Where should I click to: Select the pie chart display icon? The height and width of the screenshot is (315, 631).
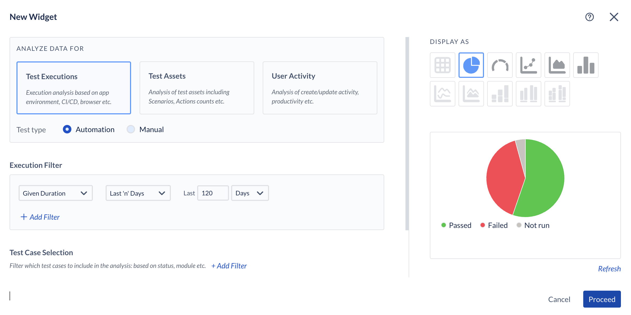coord(471,65)
